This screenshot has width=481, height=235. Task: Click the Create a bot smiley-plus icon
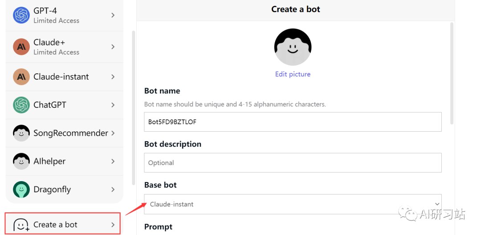pos(21,225)
